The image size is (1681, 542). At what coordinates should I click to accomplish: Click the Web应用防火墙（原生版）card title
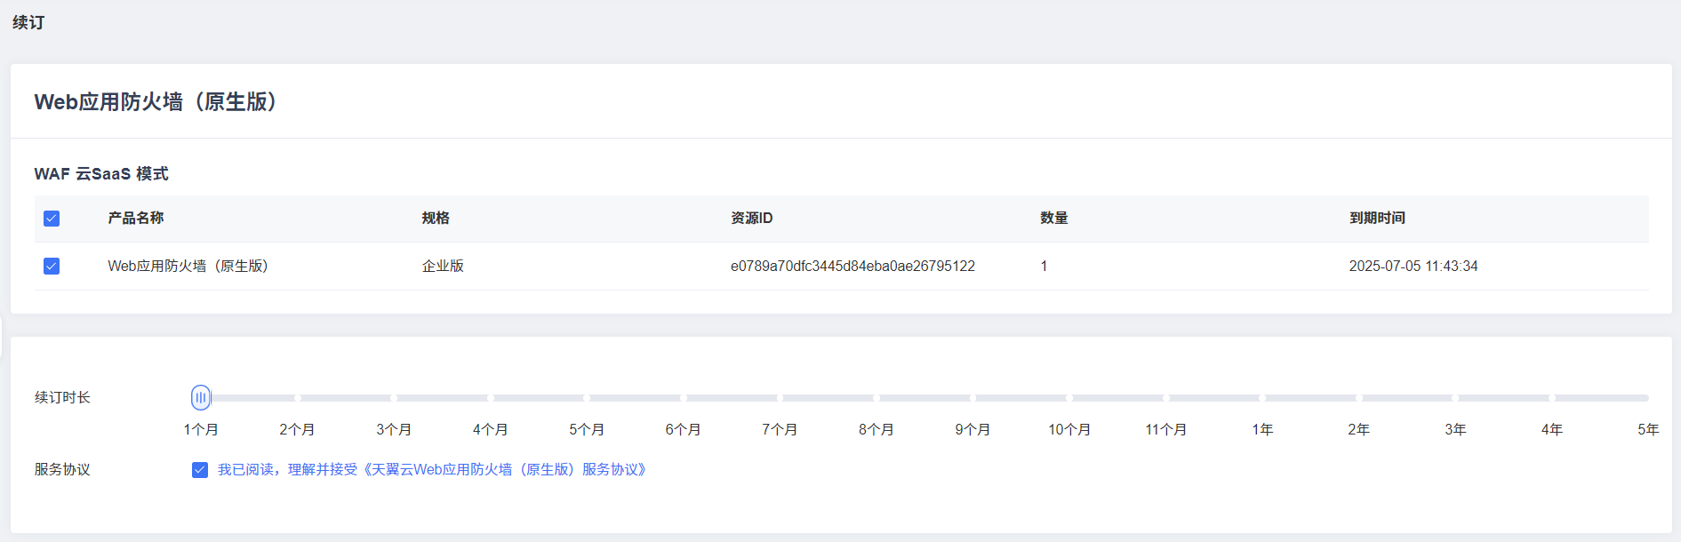click(156, 102)
